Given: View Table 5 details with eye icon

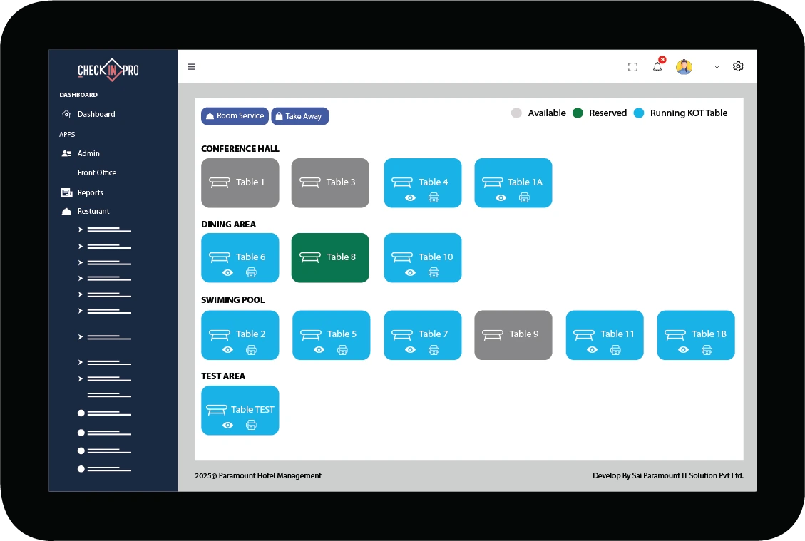Looking at the screenshot, I should 319,349.
